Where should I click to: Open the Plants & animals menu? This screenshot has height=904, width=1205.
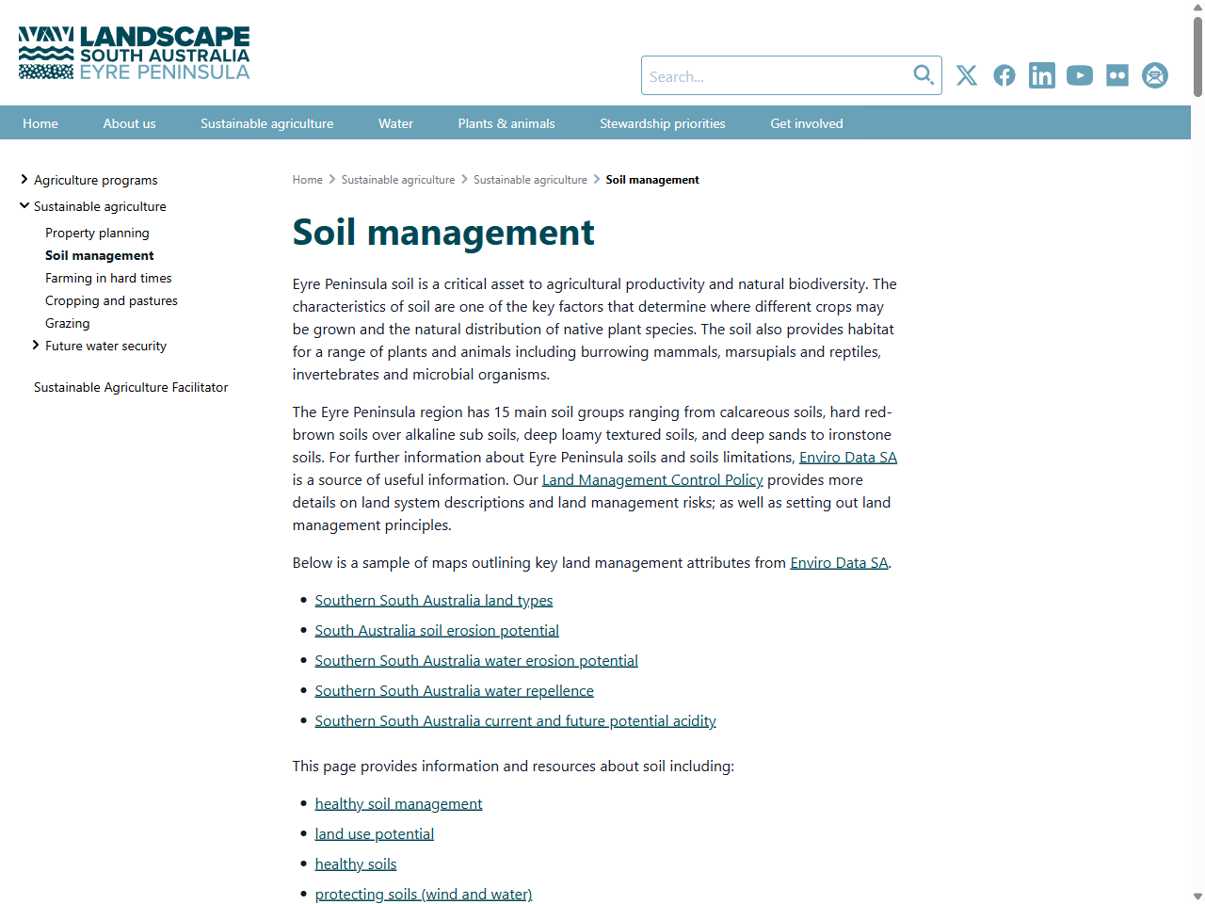pos(506,122)
